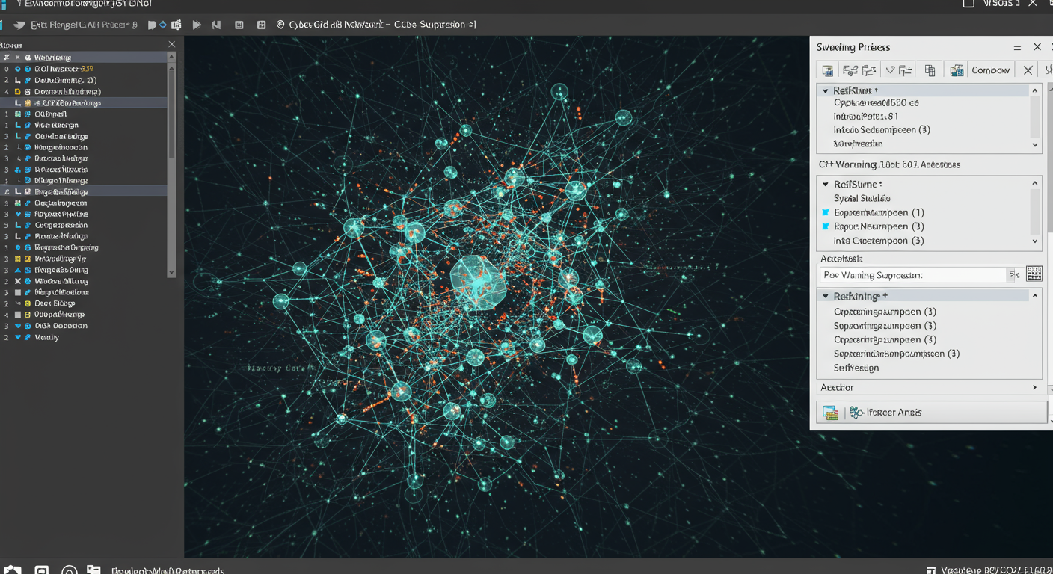Click the copy icon in the Sweding Prices panel
Viewport: 1053px width, 574px height.
(930, 70)
